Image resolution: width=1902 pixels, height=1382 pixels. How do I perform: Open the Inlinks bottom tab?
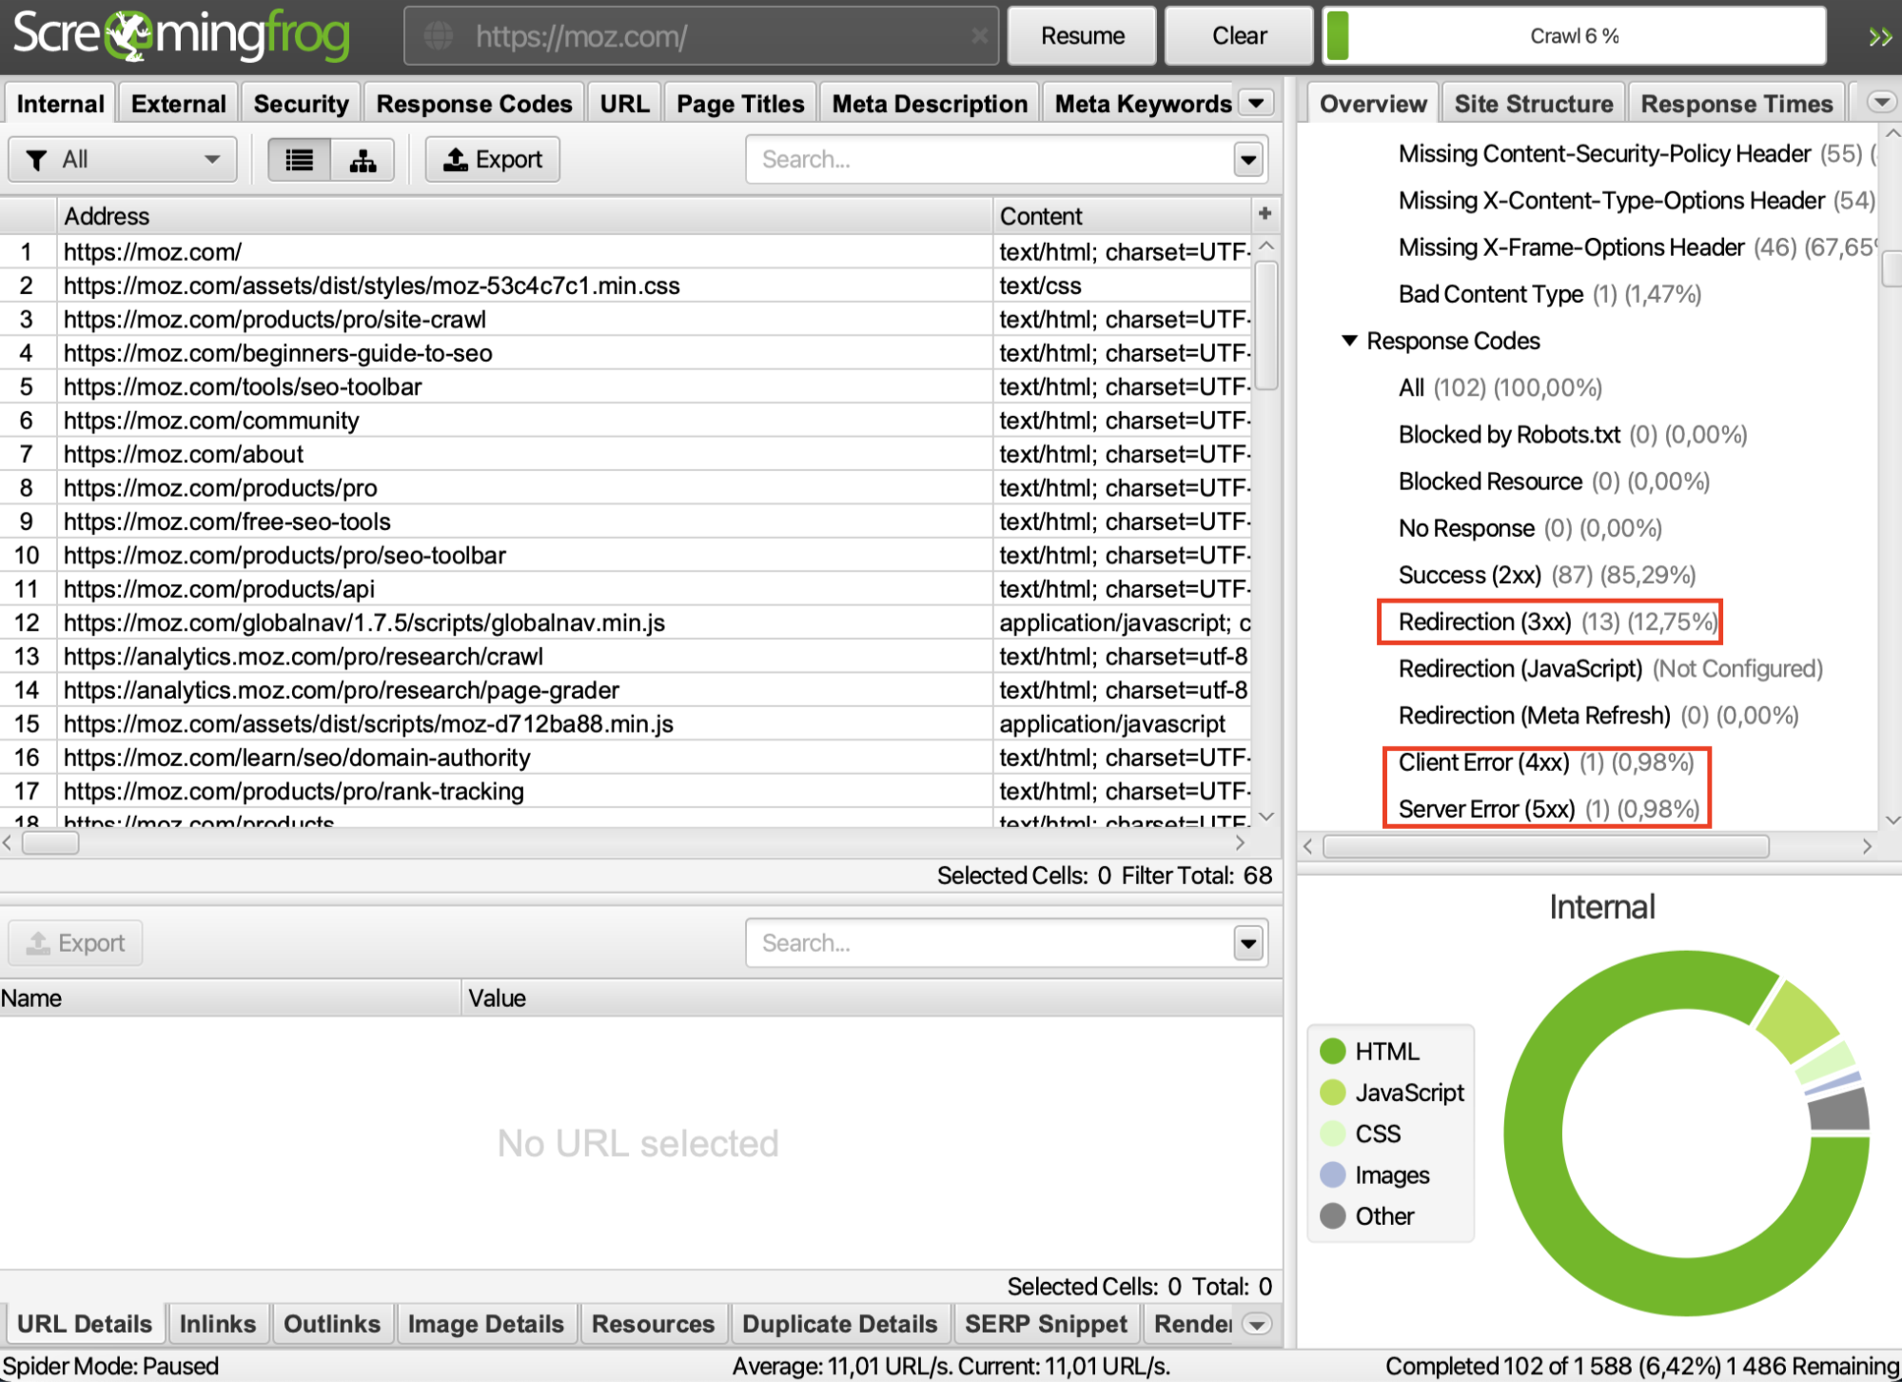[x=217, y=1324]
